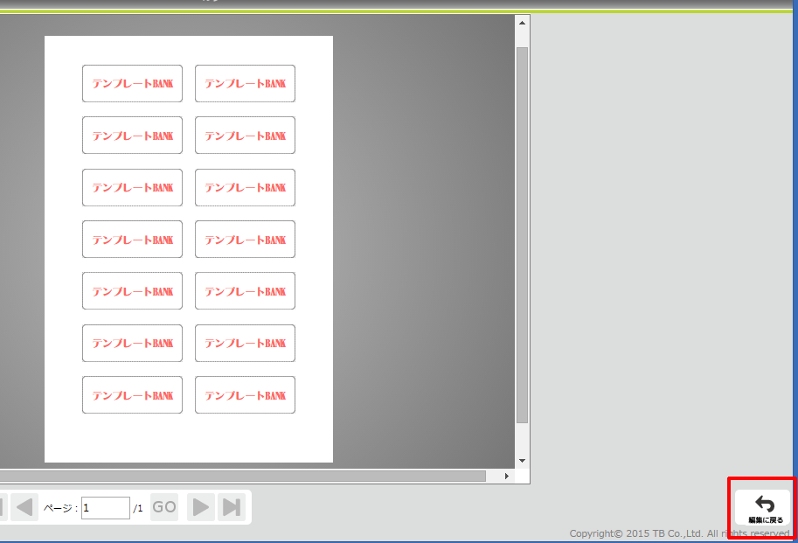
Task: Click the vertical scrollbar up arrow
Action: coord(522,23)
